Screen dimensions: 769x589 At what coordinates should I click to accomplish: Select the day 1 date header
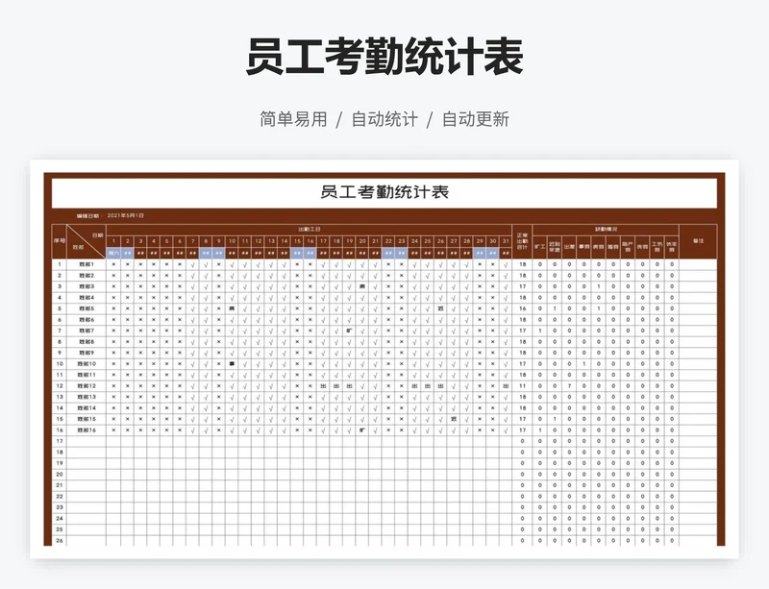coord(113,241)
